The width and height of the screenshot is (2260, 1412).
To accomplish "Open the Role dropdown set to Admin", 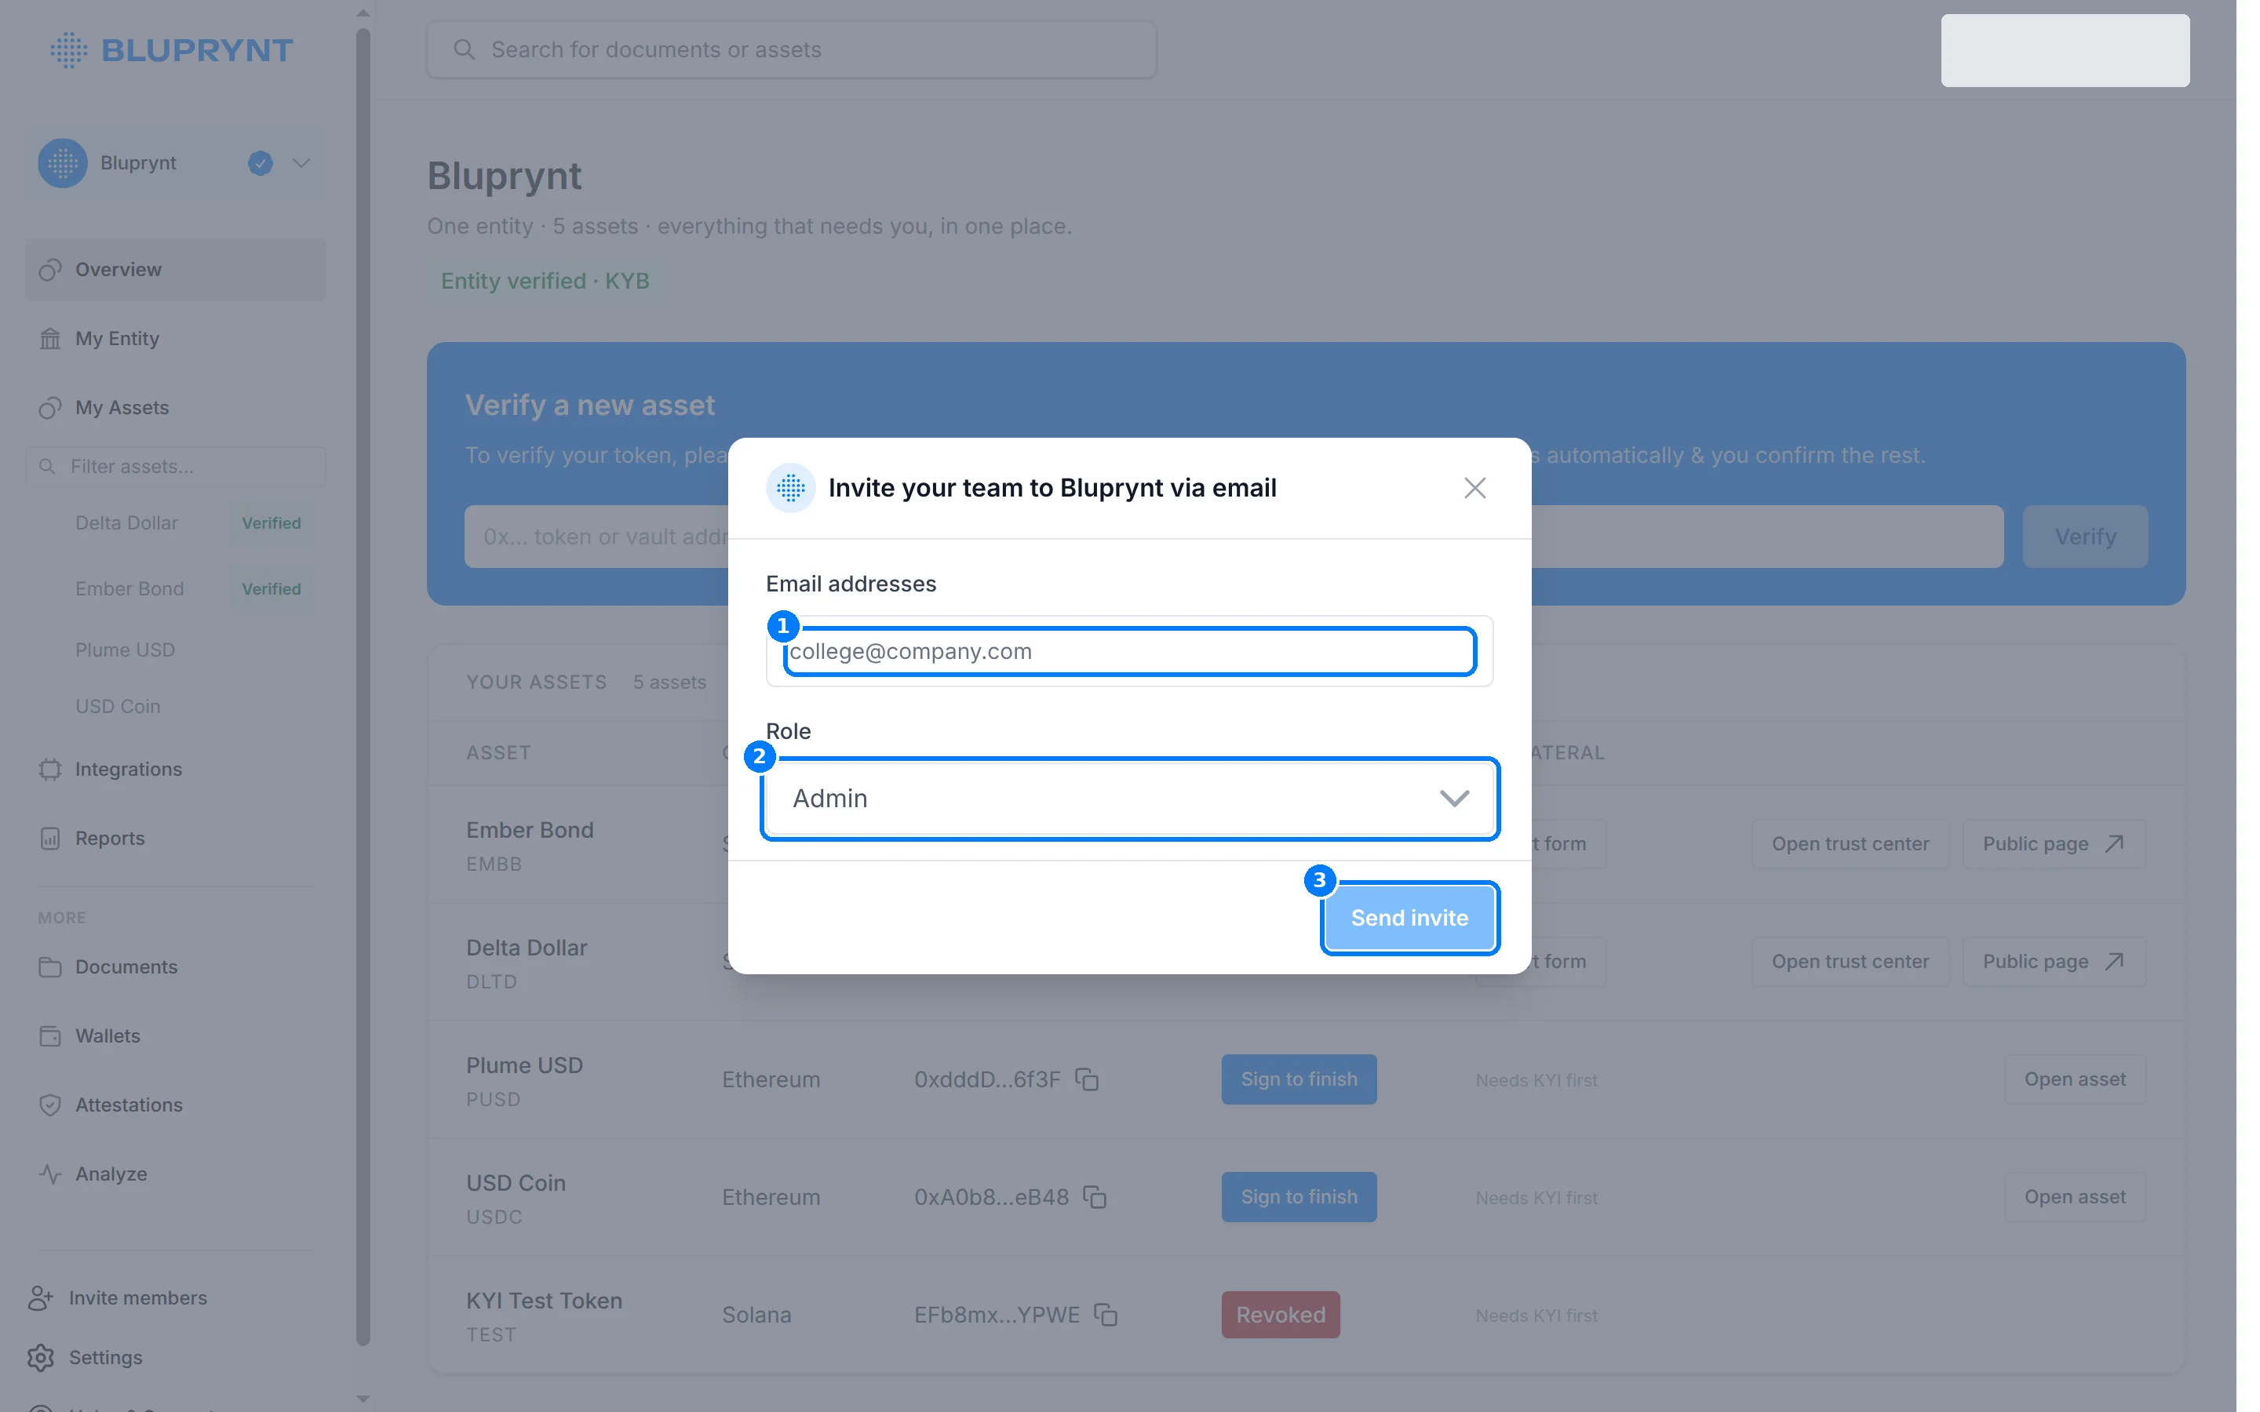I will pos(1129,799).
